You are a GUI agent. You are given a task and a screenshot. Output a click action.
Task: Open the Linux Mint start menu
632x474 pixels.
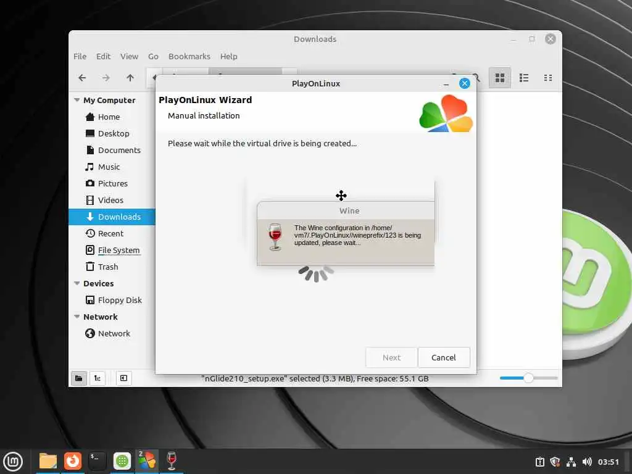click(x=13, y=461)
